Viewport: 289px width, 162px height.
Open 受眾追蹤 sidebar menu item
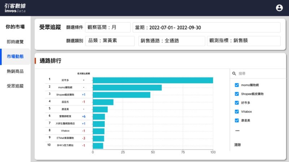pos(15,86)
